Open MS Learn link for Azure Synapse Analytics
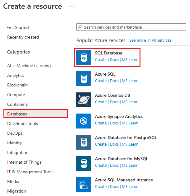Screen dimensions: 190x196 (x=130, y=123)
